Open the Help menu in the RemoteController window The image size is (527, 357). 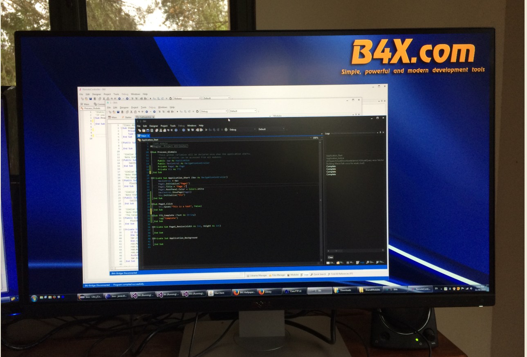(x=145, y=94)
